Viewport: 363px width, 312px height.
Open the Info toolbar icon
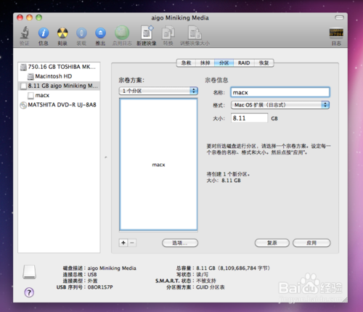[x=44, y=33]
